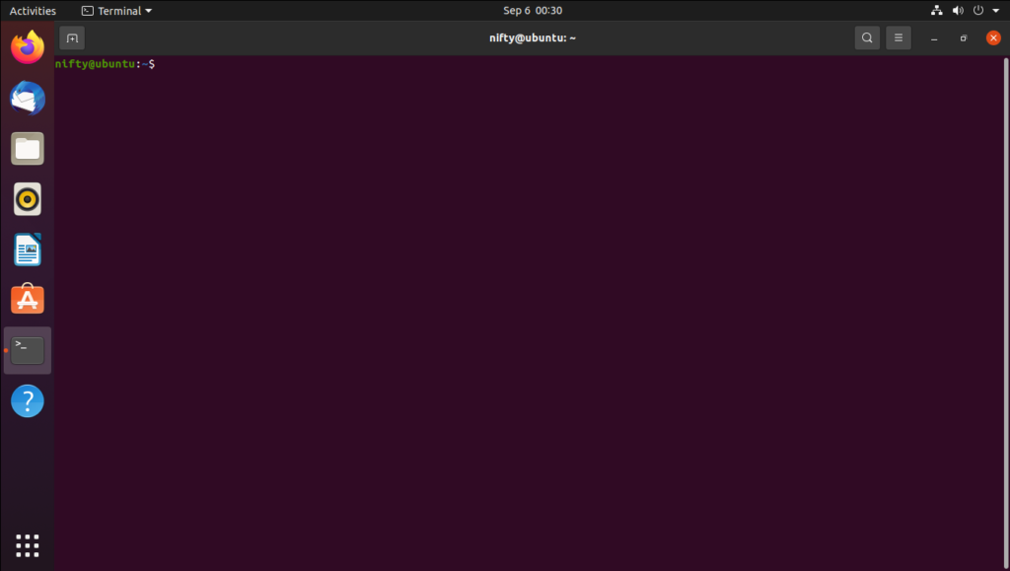Screen dimensions: 1010x571
Task: Click the power icon in top bar
Action: point(978,10)
